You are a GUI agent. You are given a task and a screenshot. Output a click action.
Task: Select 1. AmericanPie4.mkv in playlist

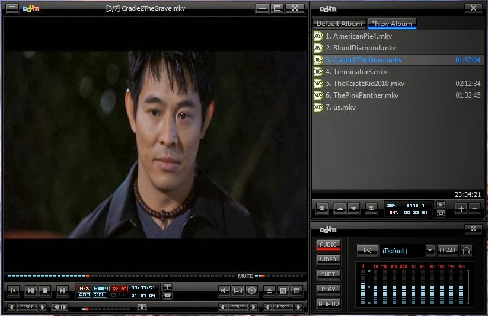point(398,36)
